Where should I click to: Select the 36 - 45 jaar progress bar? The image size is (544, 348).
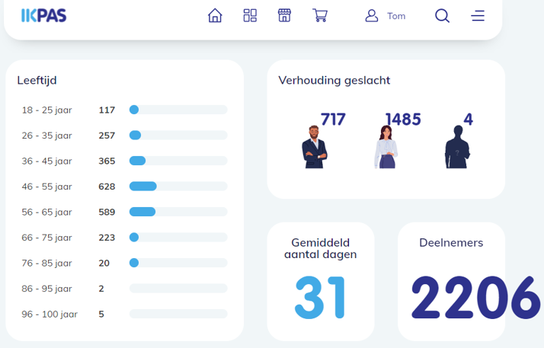[x=178, y=161]
